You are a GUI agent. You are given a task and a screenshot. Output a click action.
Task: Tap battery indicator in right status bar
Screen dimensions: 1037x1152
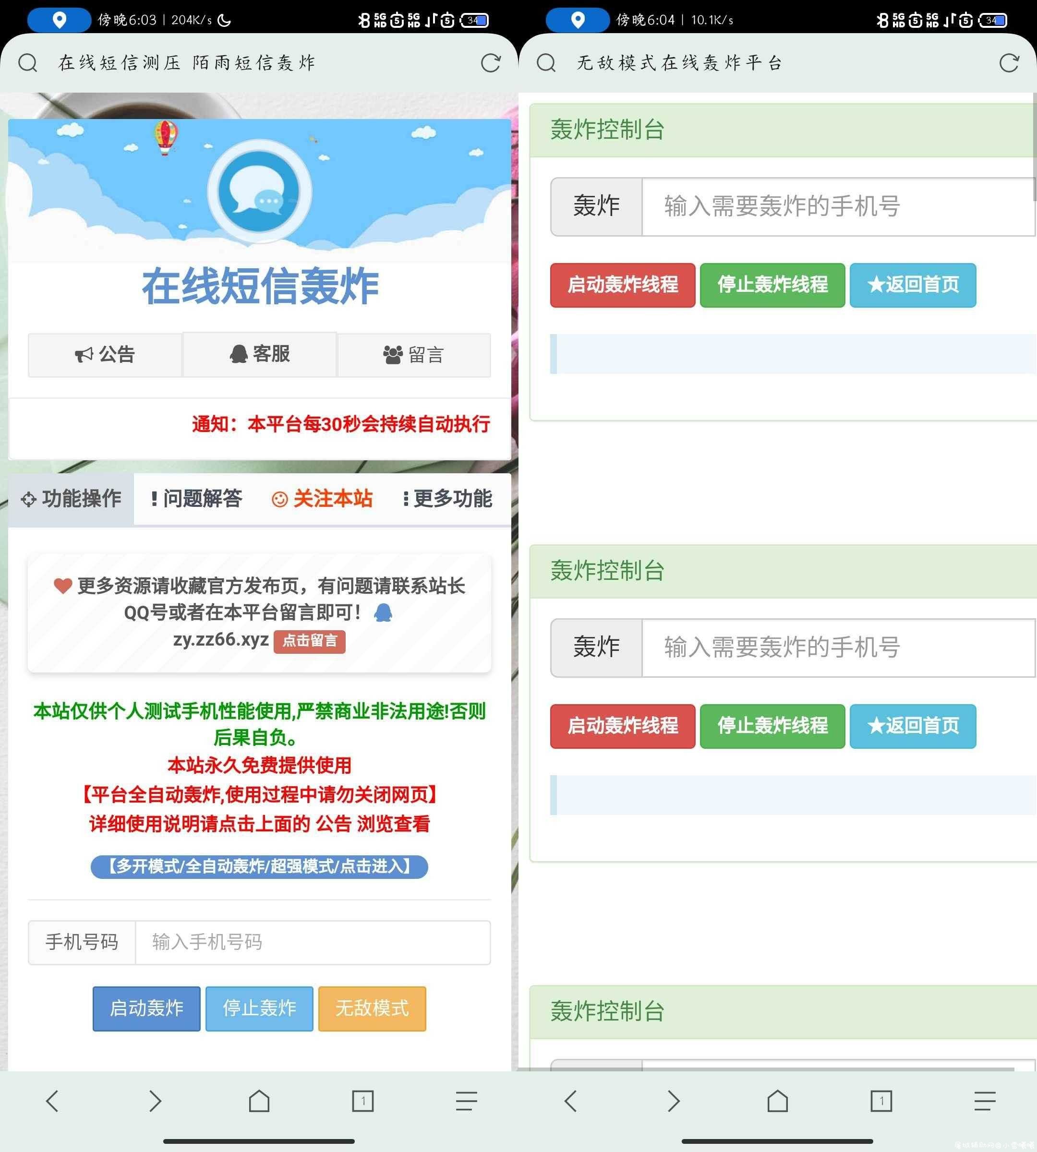[993, 21]
